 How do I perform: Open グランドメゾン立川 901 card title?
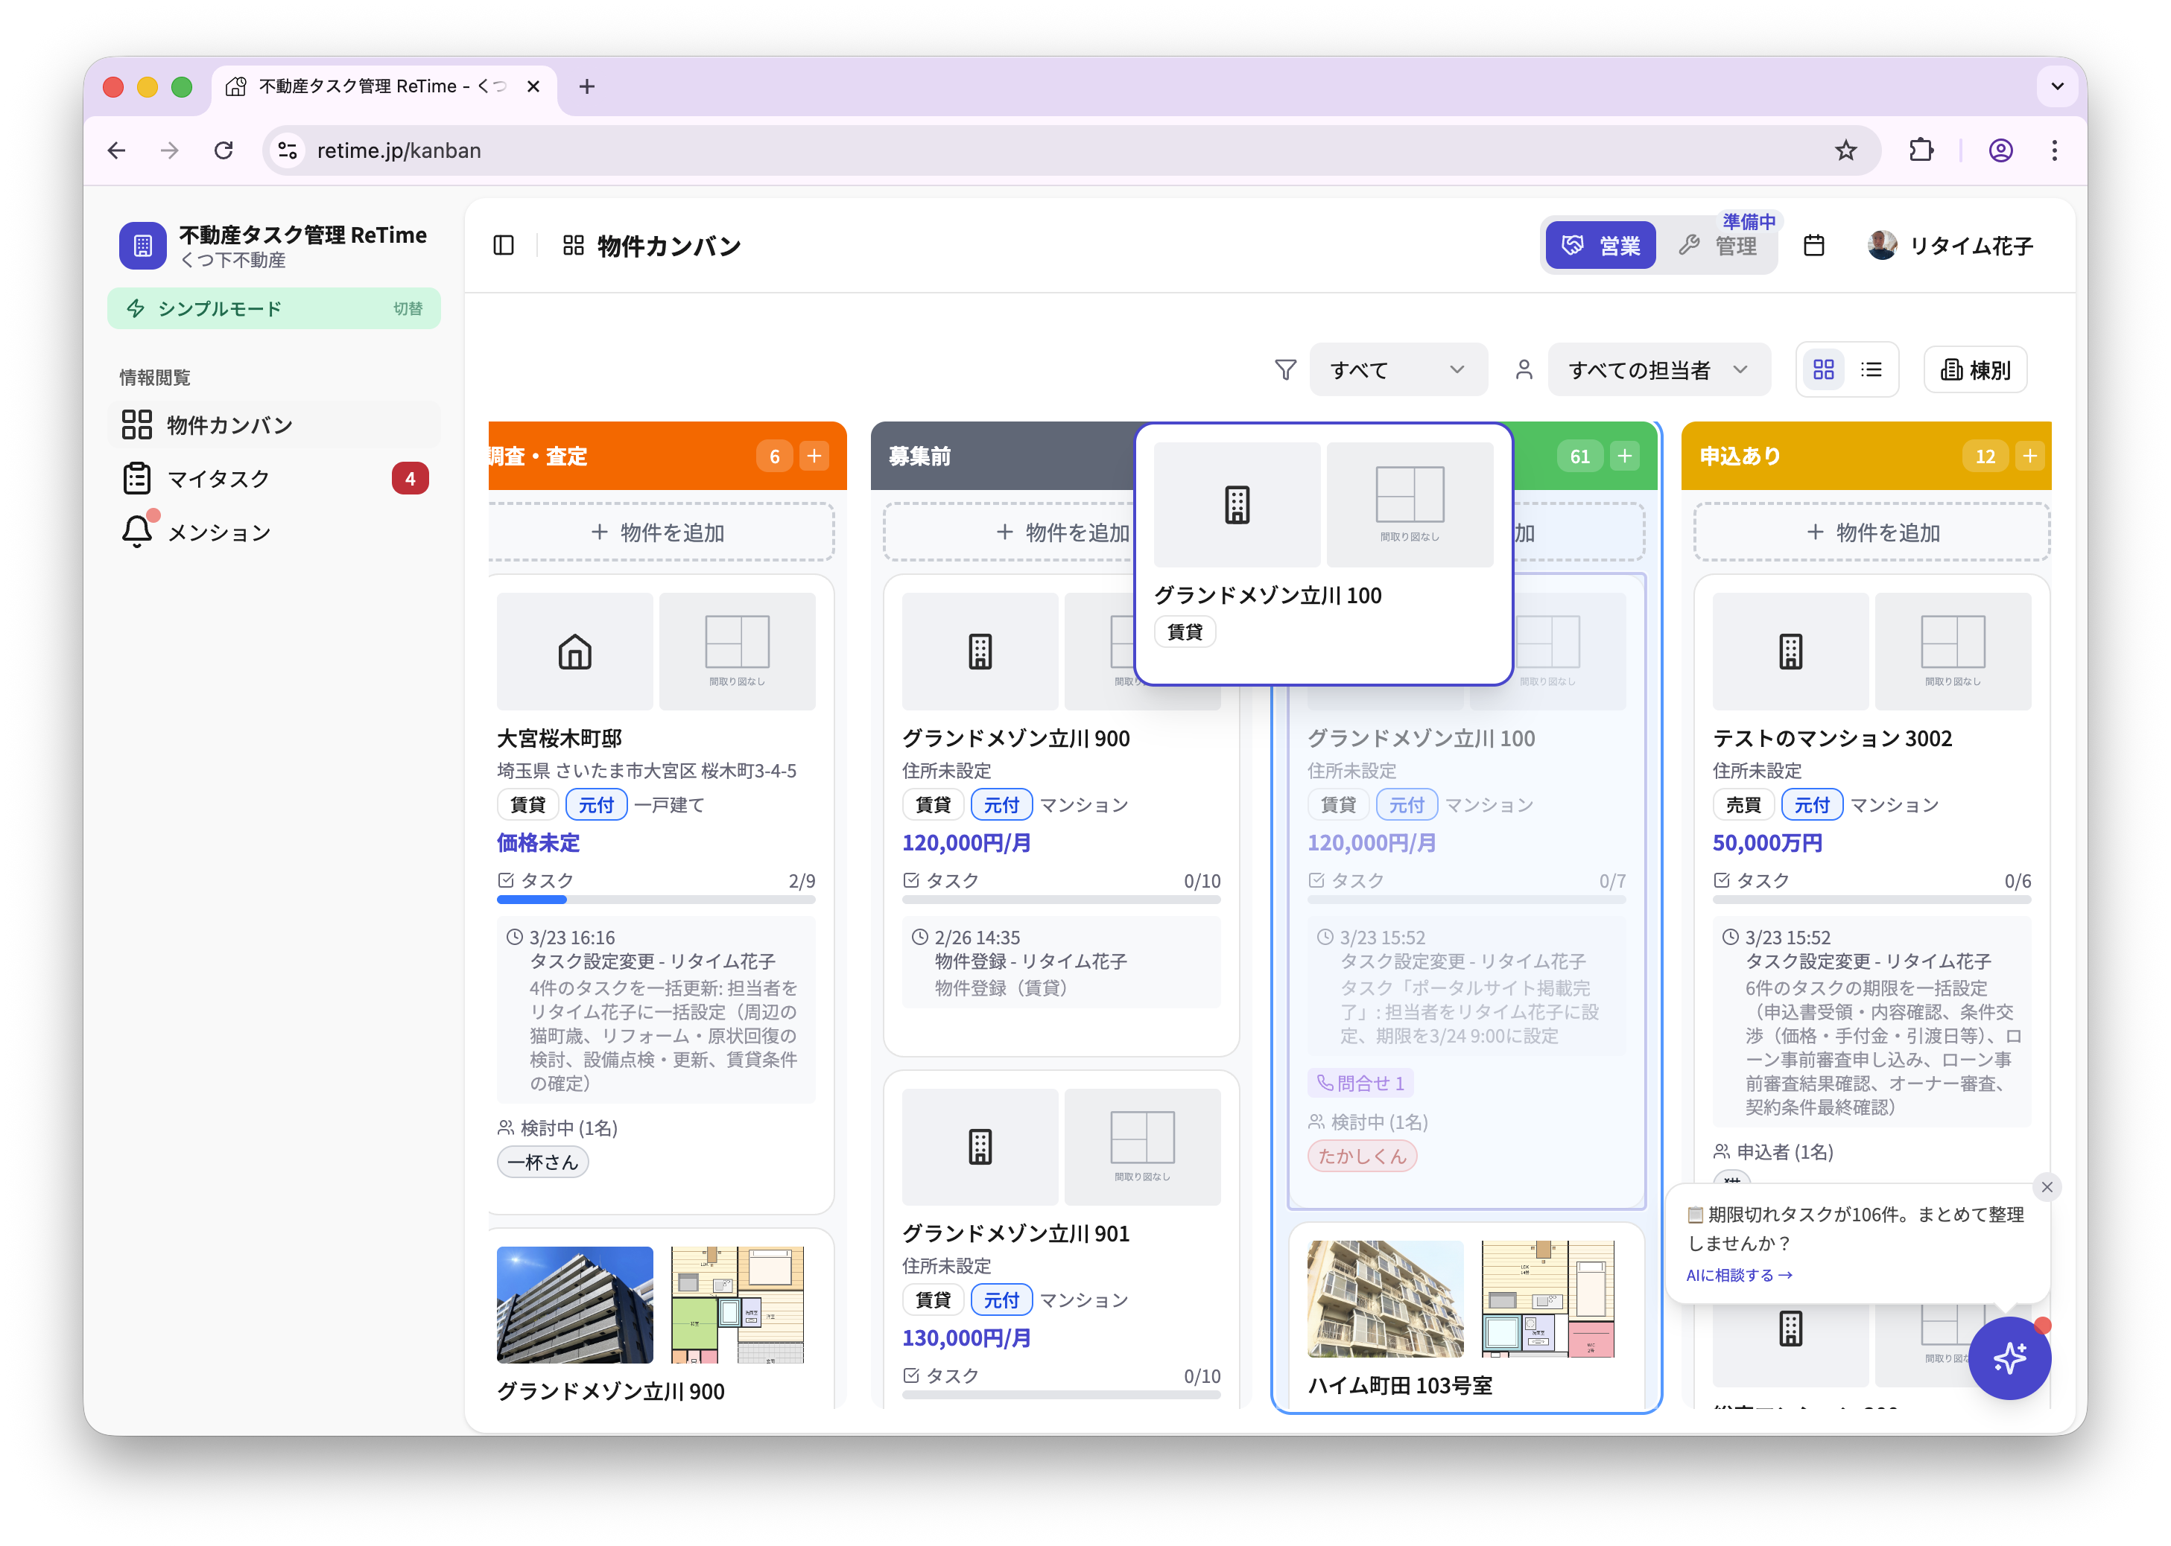pyautogui.click(x=1015, y=1232)
